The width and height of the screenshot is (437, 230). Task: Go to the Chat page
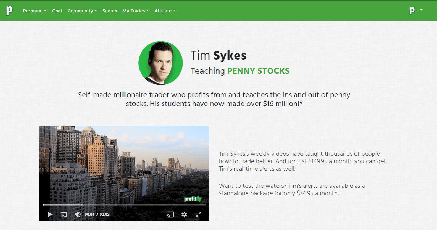click(57, 11)
